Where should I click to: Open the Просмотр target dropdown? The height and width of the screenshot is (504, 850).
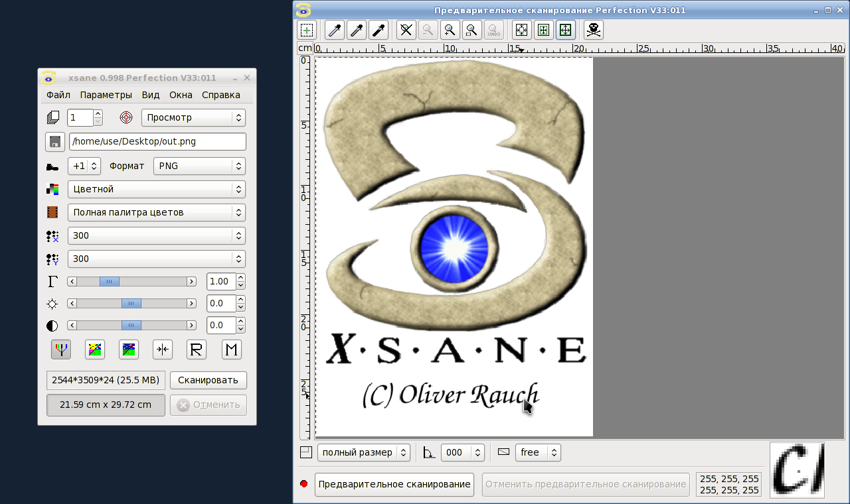193,117
